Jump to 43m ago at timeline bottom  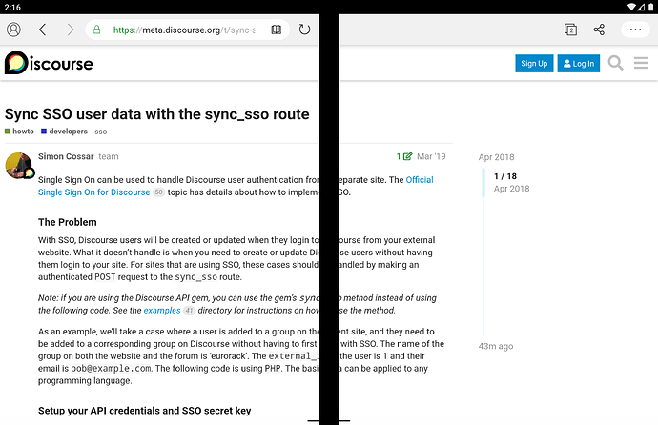point(496,346)
